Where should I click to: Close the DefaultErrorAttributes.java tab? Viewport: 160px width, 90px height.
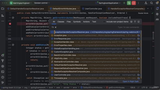(78, 9)
